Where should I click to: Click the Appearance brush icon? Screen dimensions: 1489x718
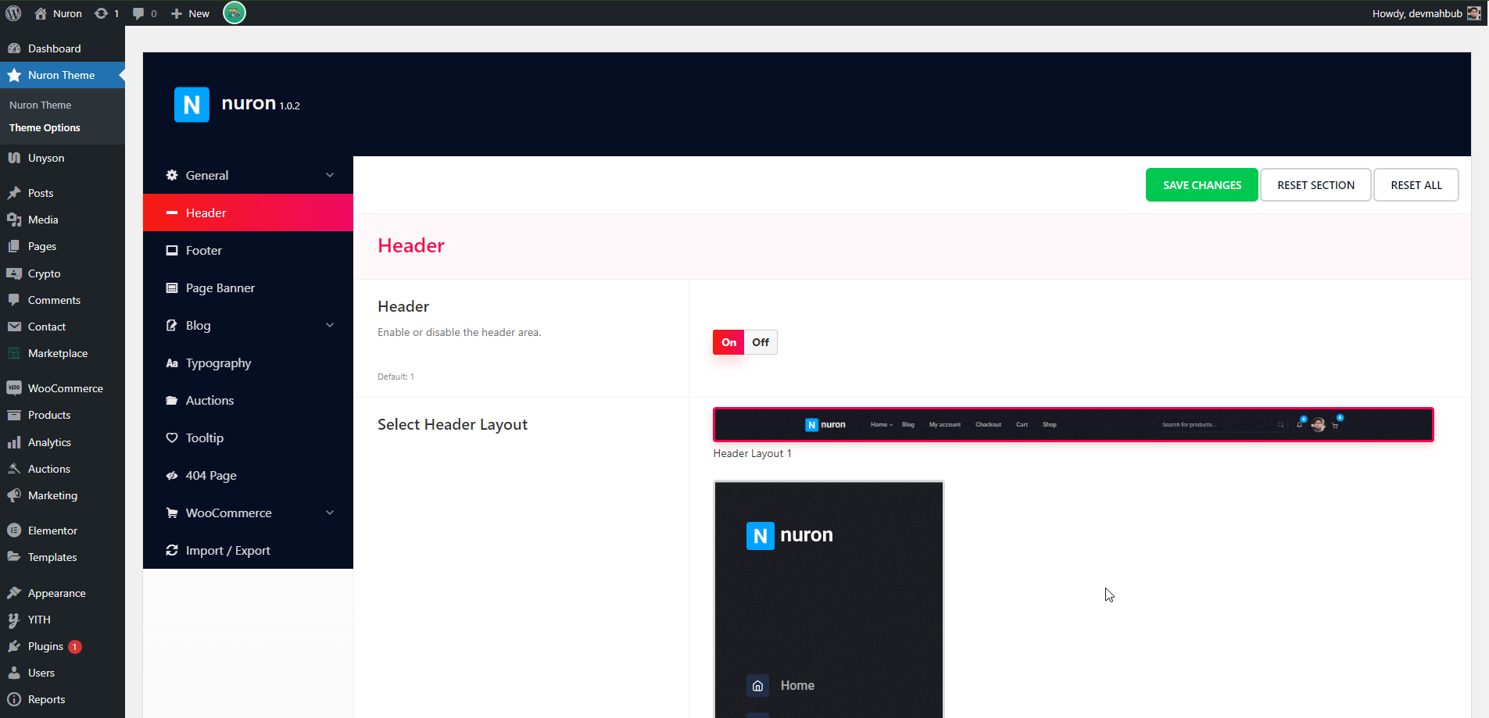tap(14, 593)
